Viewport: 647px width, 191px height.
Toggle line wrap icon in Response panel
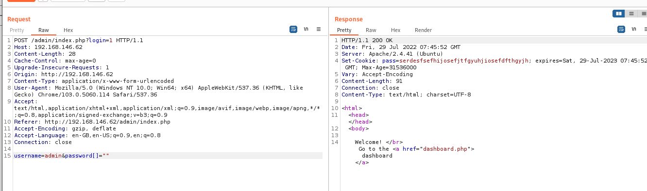(x=621, y=30)
